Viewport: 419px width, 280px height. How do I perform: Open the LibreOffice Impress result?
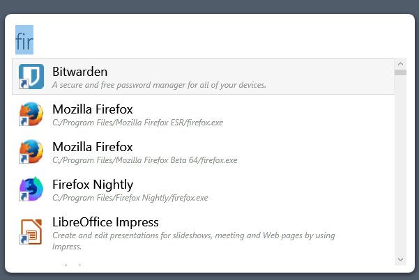pyautogui.click(x=203, y=232)
